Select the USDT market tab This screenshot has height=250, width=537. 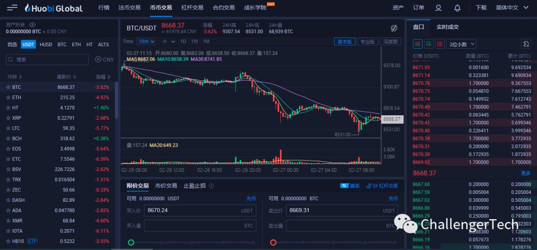tap(28, 45)
